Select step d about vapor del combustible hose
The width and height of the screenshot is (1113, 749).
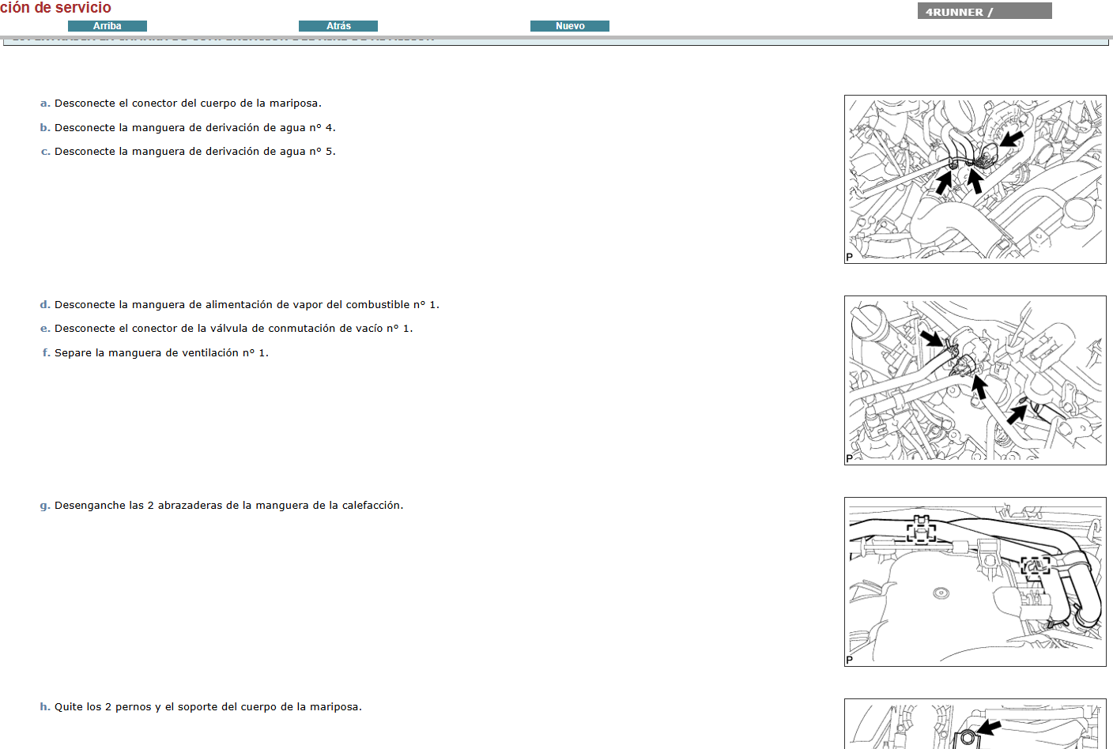click(x=247, y=305)
